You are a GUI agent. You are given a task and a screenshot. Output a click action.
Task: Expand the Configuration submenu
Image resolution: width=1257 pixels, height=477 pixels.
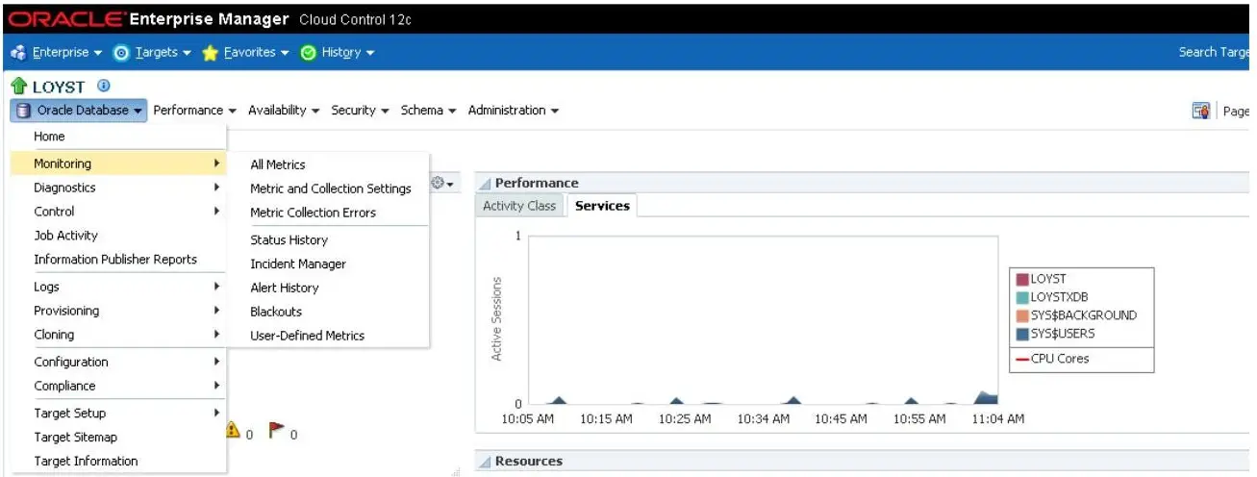[x=117, y=362]
